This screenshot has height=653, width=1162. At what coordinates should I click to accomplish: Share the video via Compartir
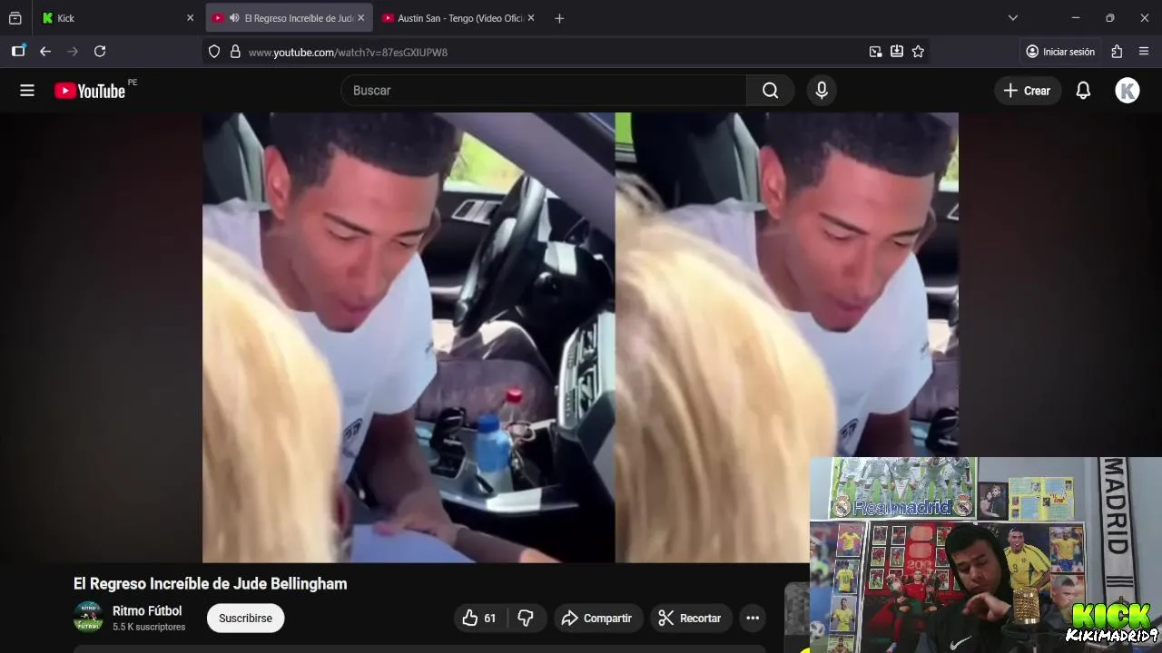(x=598, y=619)
